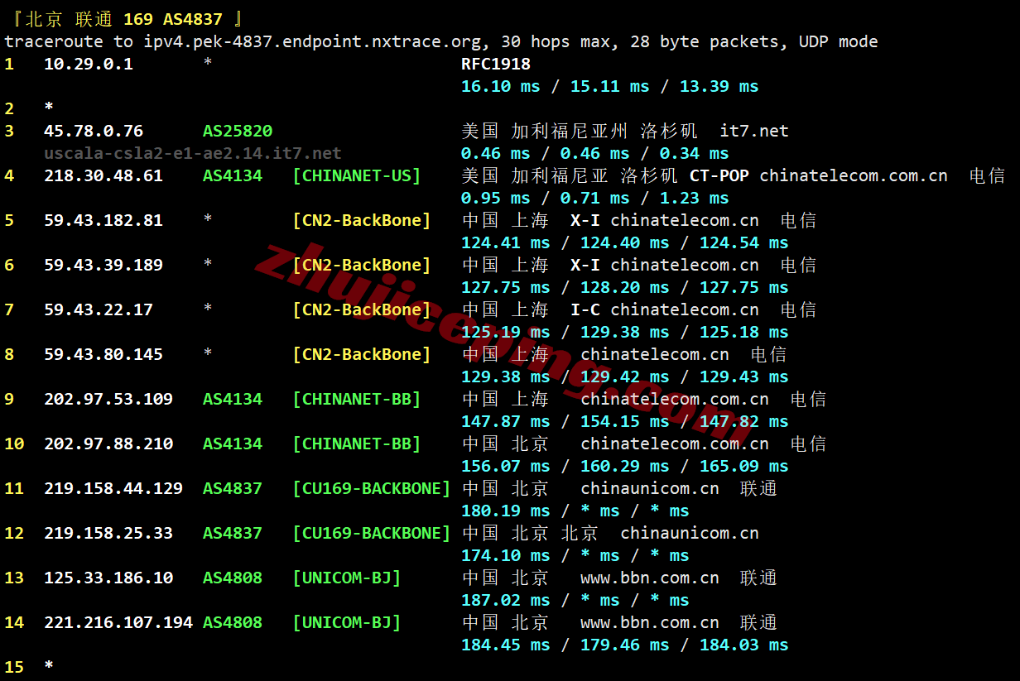Click the header text 北京 联通 169 AS4837
This screenshot has width=1020, height=681.
coord(123,19)
